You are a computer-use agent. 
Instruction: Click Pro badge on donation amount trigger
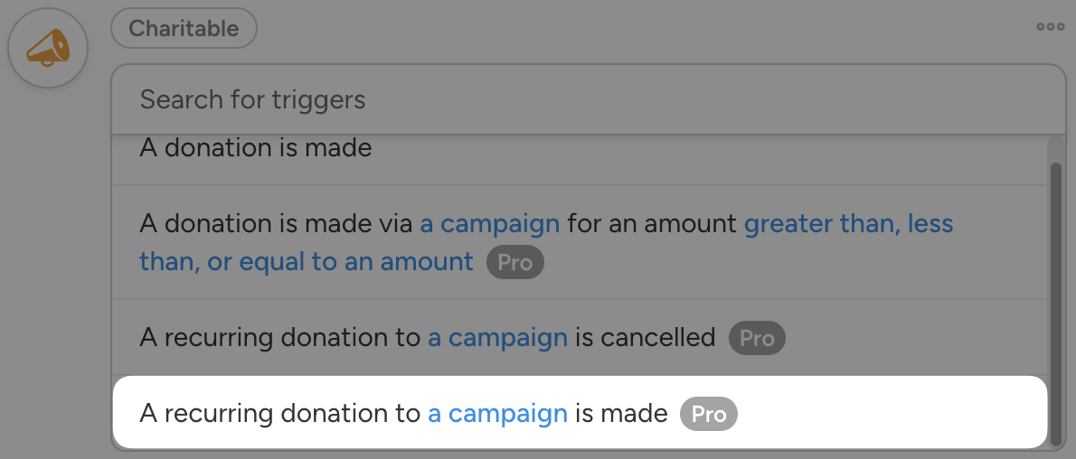[x=515, y=263]
